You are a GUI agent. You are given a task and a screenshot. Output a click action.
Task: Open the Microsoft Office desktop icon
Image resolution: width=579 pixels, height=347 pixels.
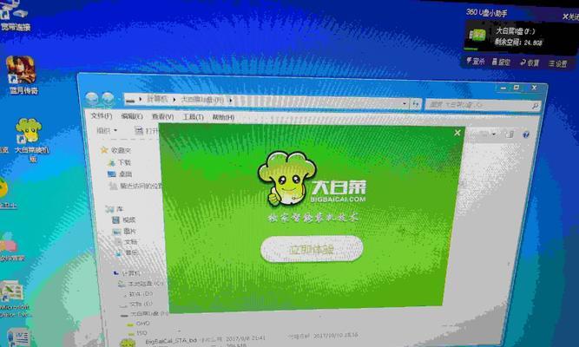pos(13,300)
